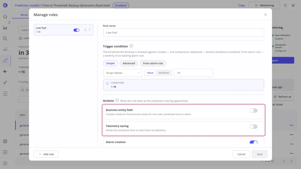This screenshot has height=169, width=301.
Task: Click the 'Scheduled retrain' status text
Action: pos(280,46)
